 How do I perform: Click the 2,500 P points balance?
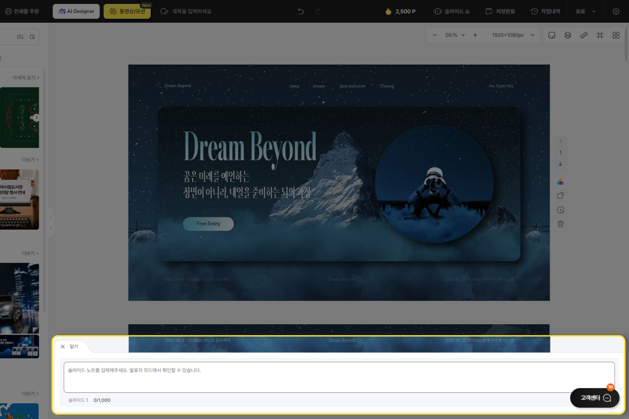(x=401, y=11)
